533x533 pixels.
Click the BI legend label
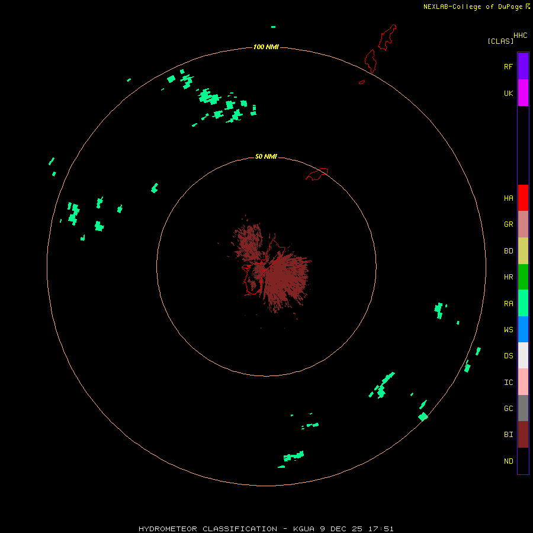coord(508,435)
